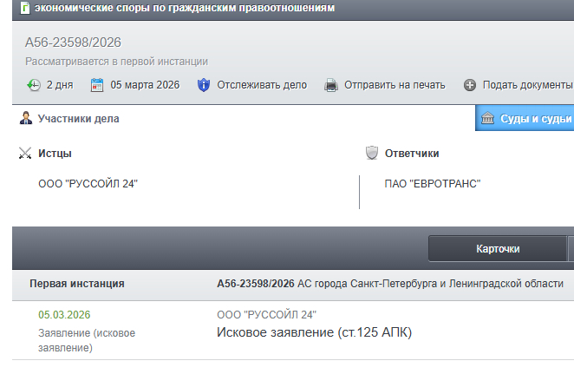This screenshot has width=574, height=374.
Task: Click the clock icon beside 2 дня
Action: click(x=33, y=85)
